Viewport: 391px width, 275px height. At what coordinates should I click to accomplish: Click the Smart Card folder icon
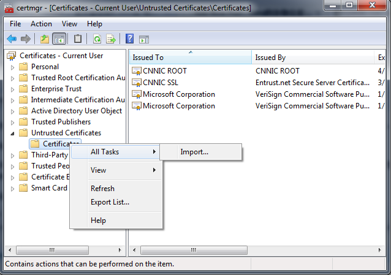23,188
